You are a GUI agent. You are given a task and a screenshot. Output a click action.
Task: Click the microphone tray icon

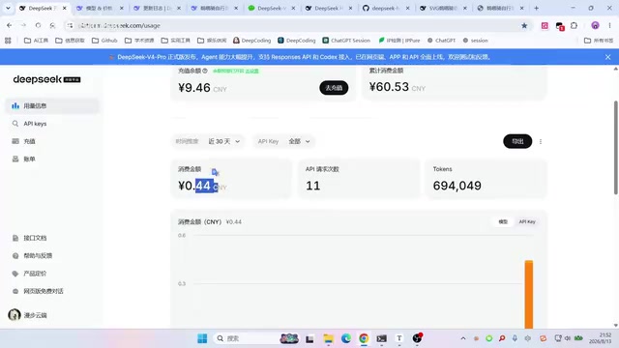(515, 338)
